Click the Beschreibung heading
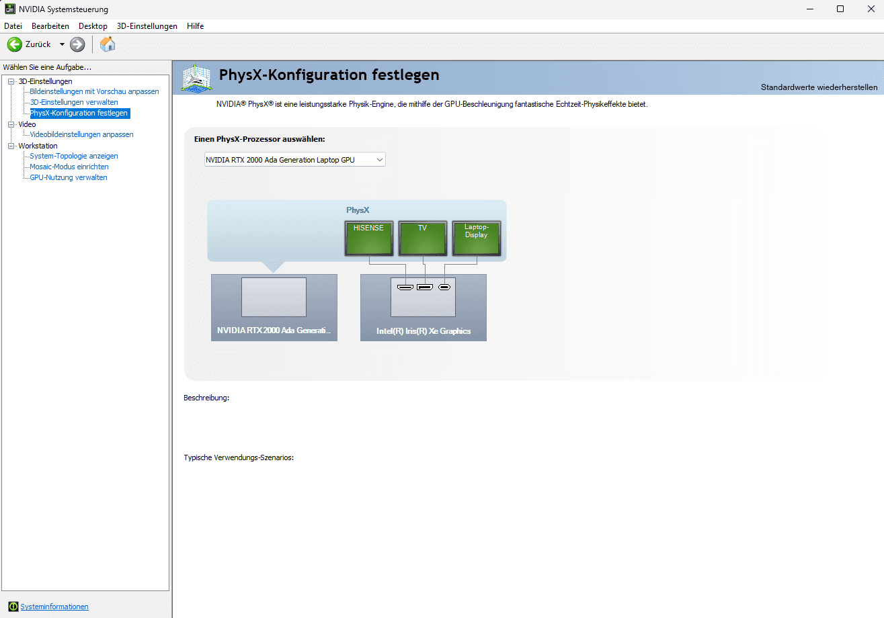 [x=206, y=398]
